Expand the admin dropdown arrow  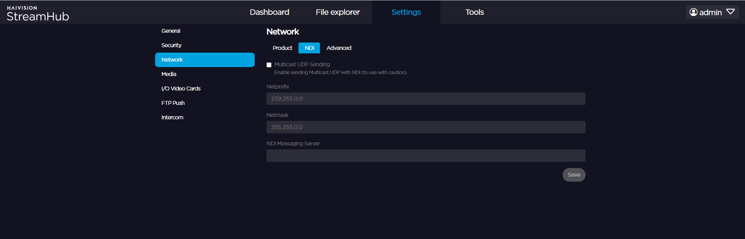730,12
